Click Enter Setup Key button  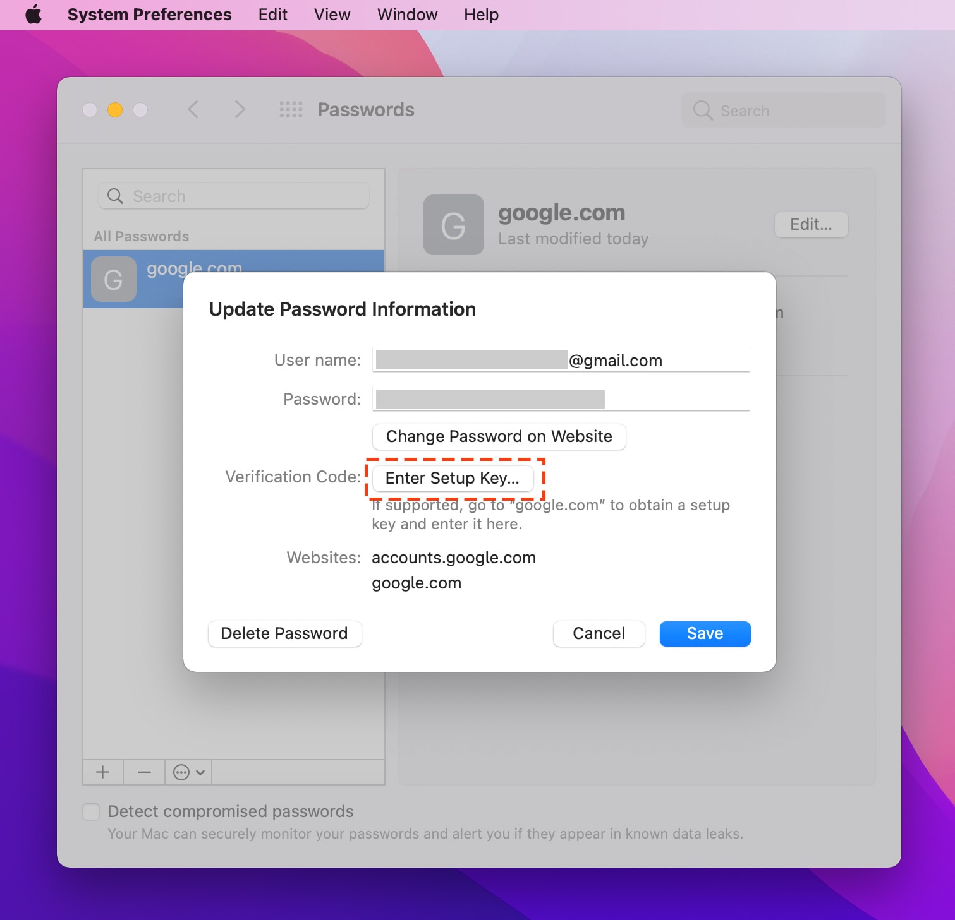(453, 478)
